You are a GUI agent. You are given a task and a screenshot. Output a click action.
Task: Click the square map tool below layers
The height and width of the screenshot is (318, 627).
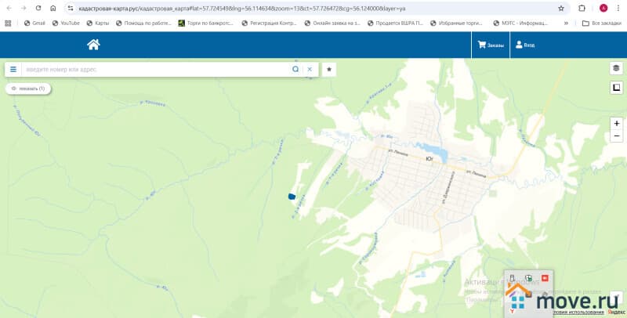click(616, 87)
